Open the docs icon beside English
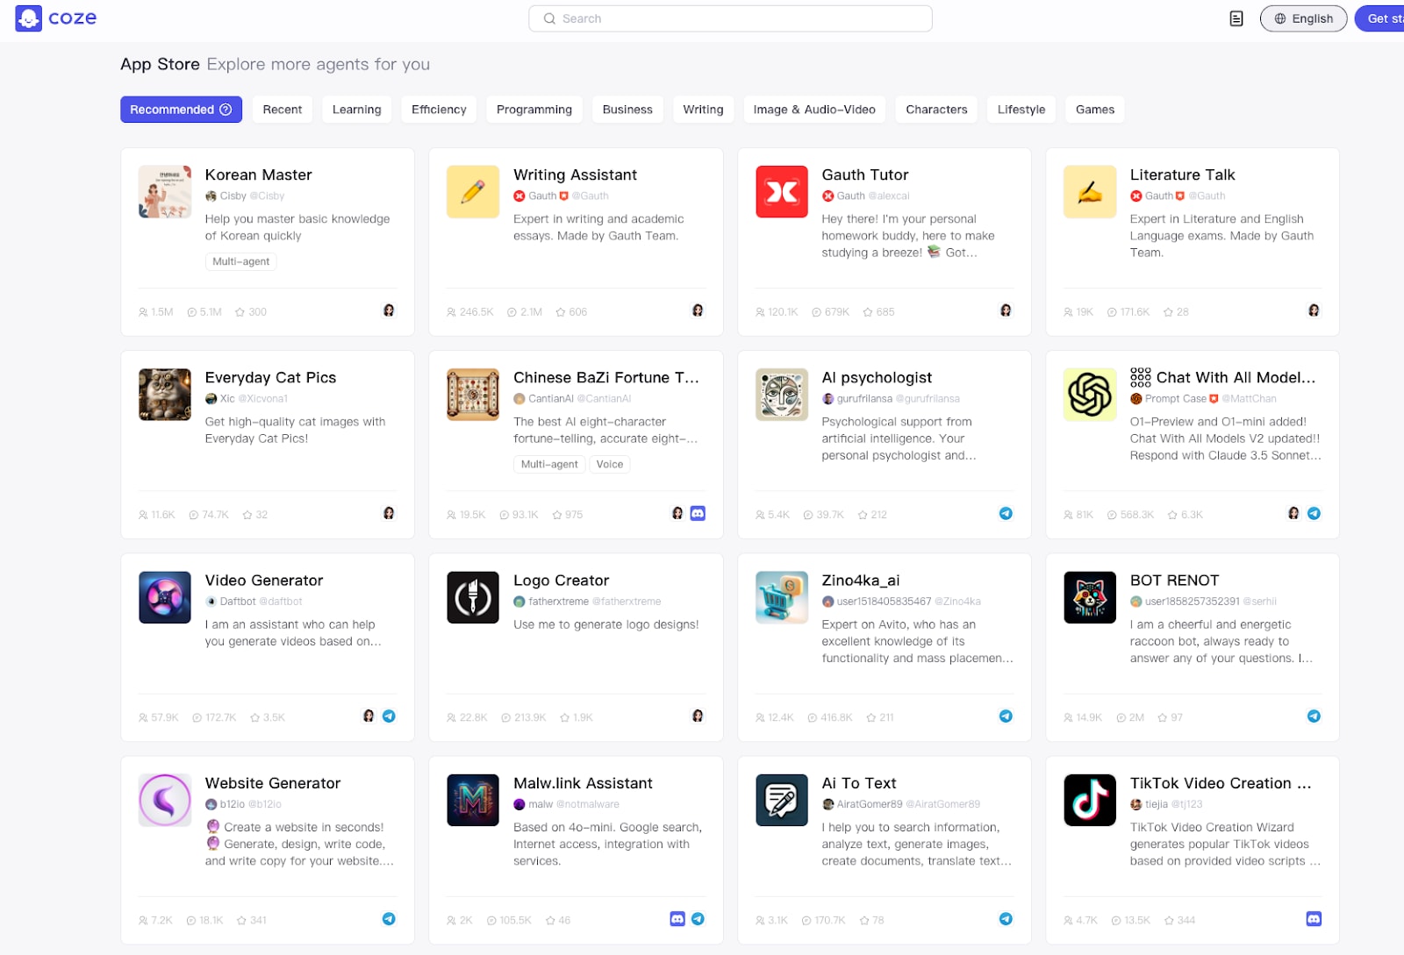This screenshot has height=955, width=1404. pyautogui.click(x=1236, y=18)
